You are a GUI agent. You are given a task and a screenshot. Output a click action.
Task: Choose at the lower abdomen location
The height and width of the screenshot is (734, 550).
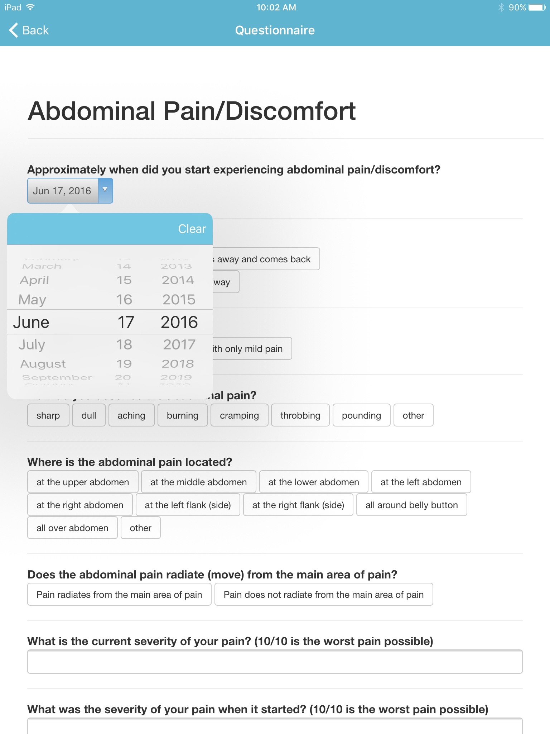pos(314,482)
